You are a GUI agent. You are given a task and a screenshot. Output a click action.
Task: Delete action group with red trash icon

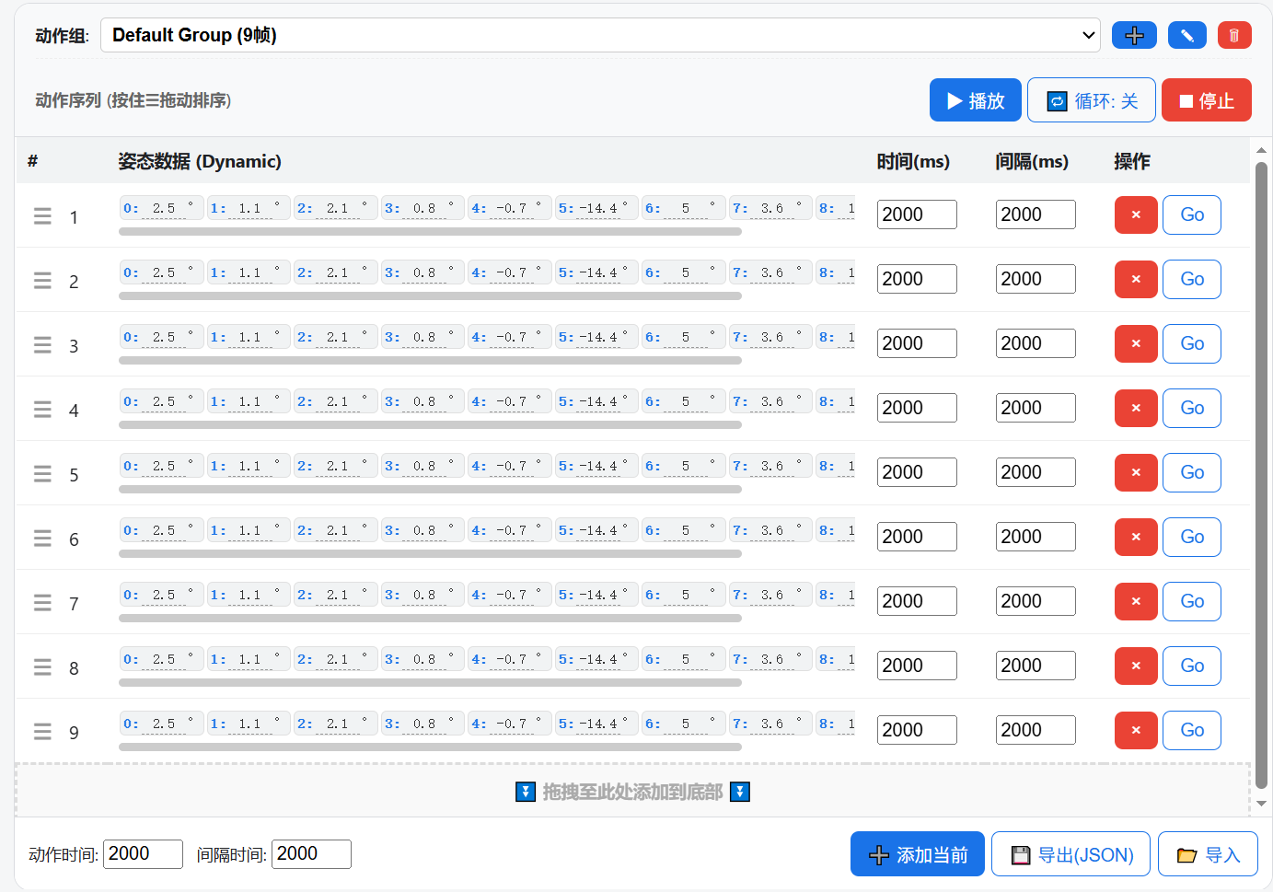pyautogui.click(x=1233, y=36)
